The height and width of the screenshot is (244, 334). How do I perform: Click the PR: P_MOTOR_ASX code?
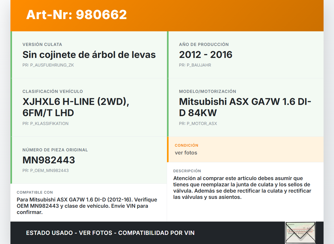click(x=198, y=123)
